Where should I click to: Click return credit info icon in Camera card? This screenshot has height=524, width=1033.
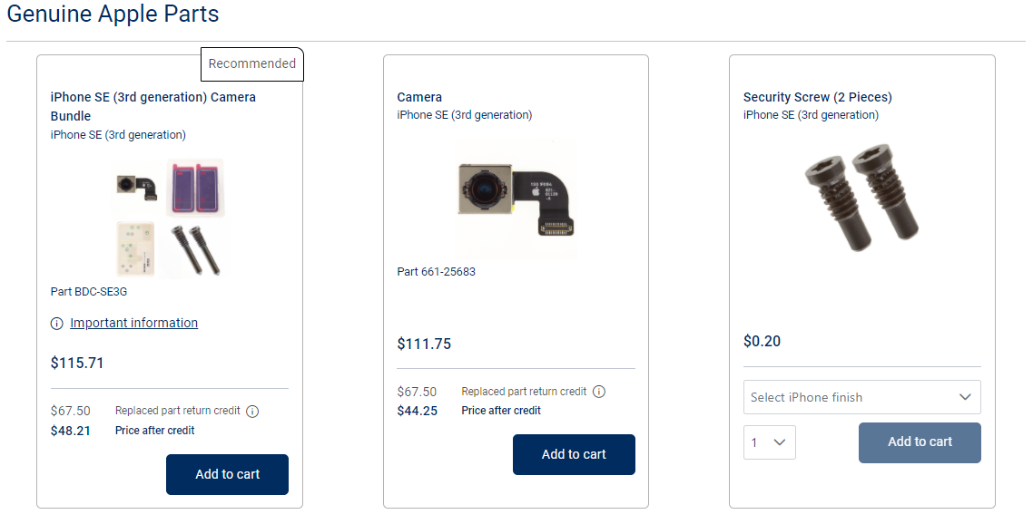click(599, 392)
